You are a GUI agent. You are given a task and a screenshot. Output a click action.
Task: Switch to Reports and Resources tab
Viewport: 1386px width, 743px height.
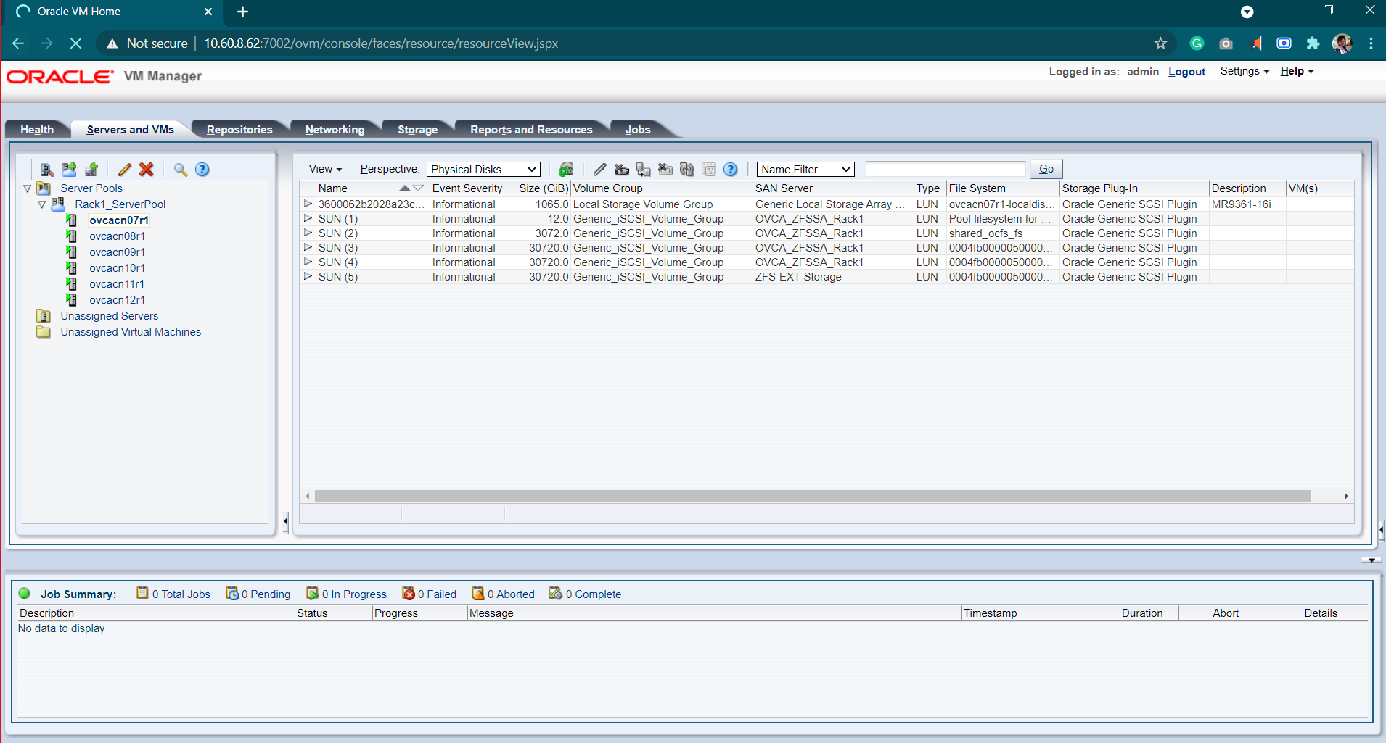coord(531,130)
